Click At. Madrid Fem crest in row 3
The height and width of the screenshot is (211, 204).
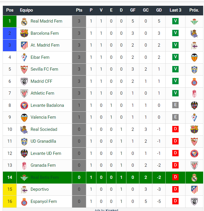pos(24,45)
